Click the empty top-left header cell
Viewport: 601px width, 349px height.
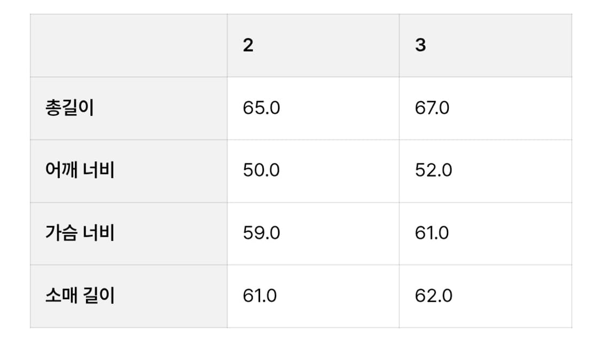point(128,46)
